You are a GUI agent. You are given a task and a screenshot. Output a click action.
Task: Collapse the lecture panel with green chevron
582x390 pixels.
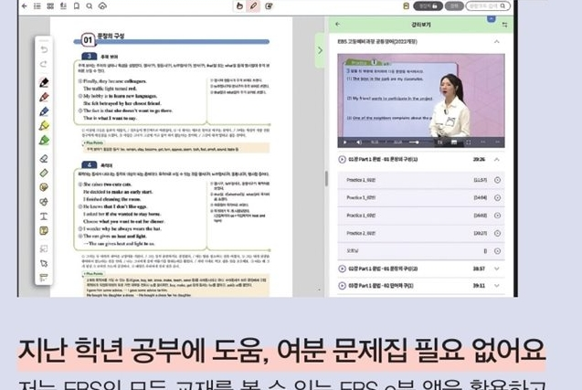tap(320, 50)
